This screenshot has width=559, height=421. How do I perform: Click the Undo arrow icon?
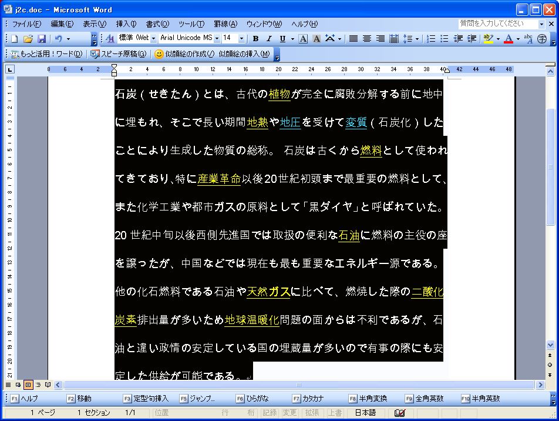click(x=58, y=39)
